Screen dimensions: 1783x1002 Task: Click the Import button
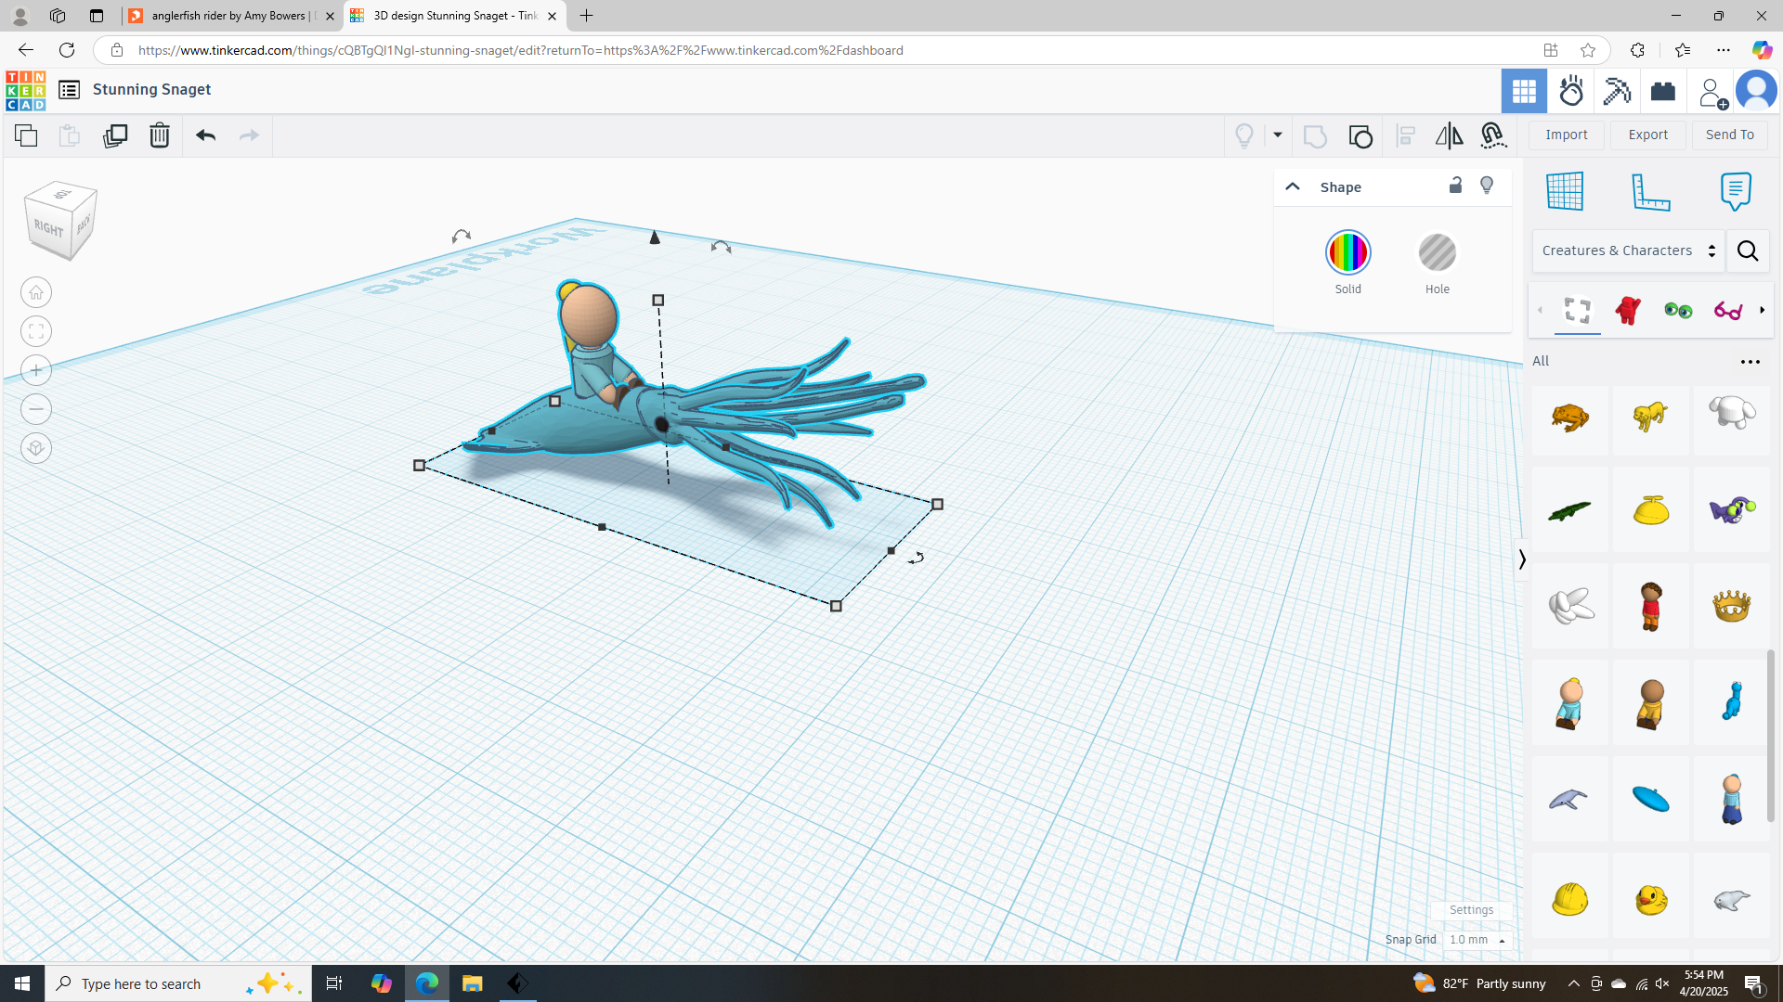[1567, 135]
